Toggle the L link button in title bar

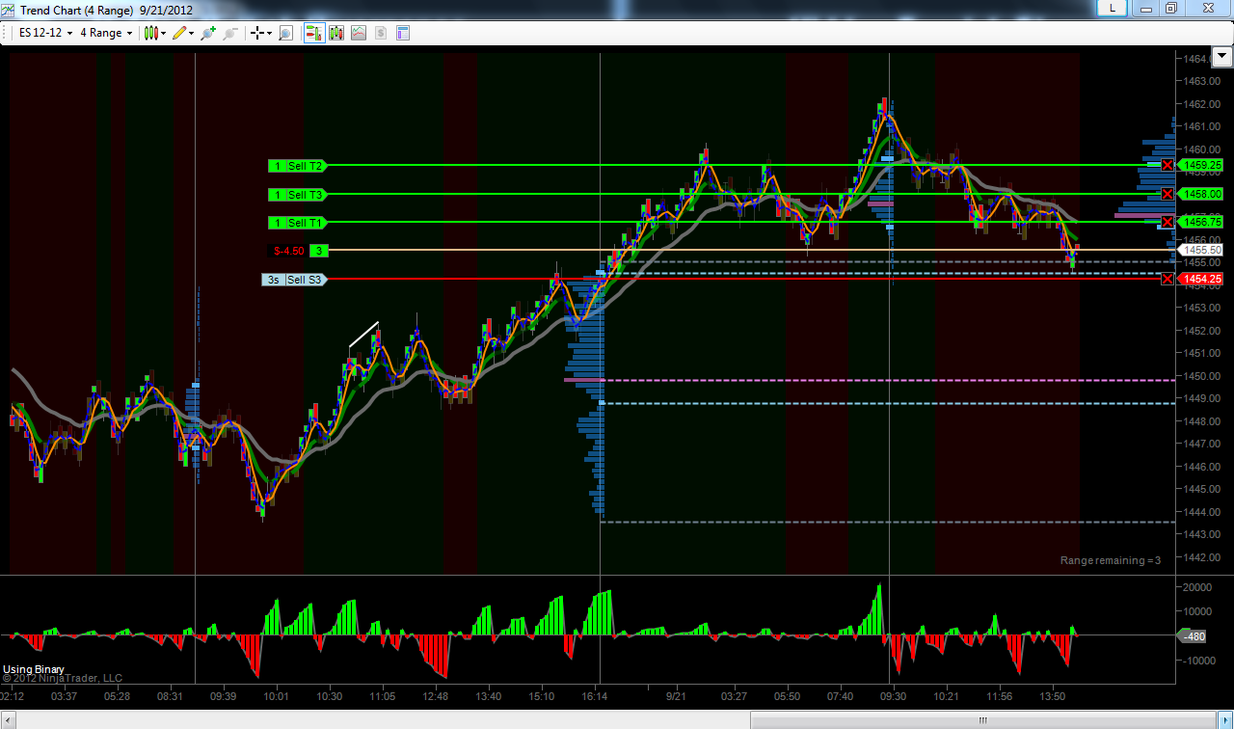[x=1113, y=8]
